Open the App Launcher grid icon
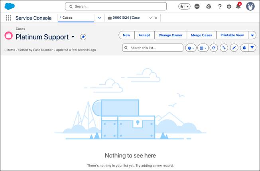Screen dimensions: 260x171 [x=8, y=18]
